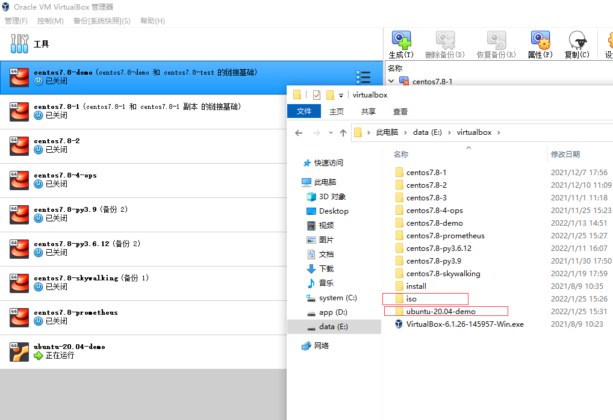Select the centos7.8-1 VM icon in VirtualBox list
This screenshot has height=420, width=613.
[19, 112]
